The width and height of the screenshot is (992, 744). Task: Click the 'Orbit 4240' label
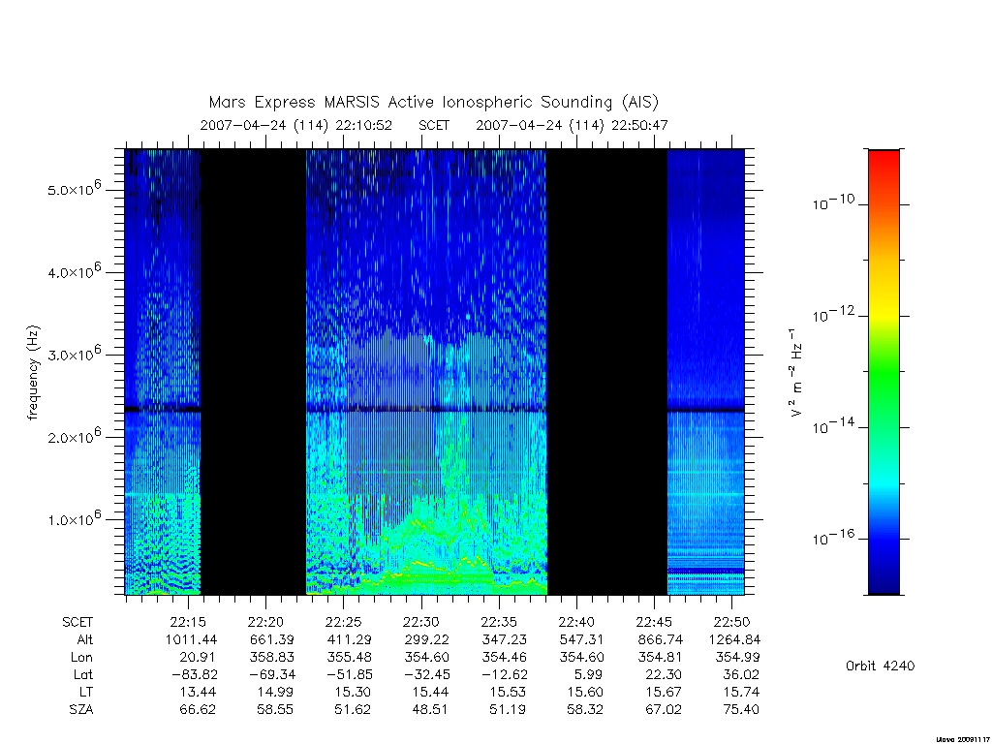880,666
